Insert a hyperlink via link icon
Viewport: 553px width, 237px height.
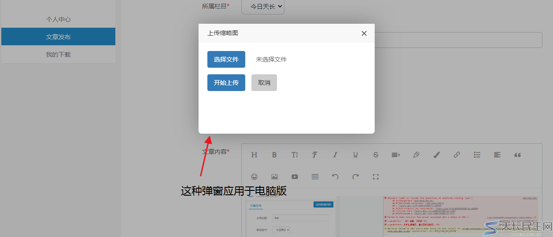pyautogui.click(x=457, y=155)
